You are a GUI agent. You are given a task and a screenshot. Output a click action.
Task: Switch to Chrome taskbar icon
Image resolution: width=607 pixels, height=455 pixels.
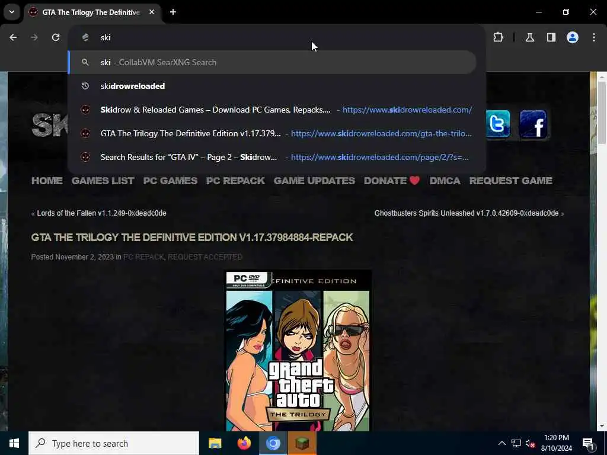pos(273,443)
